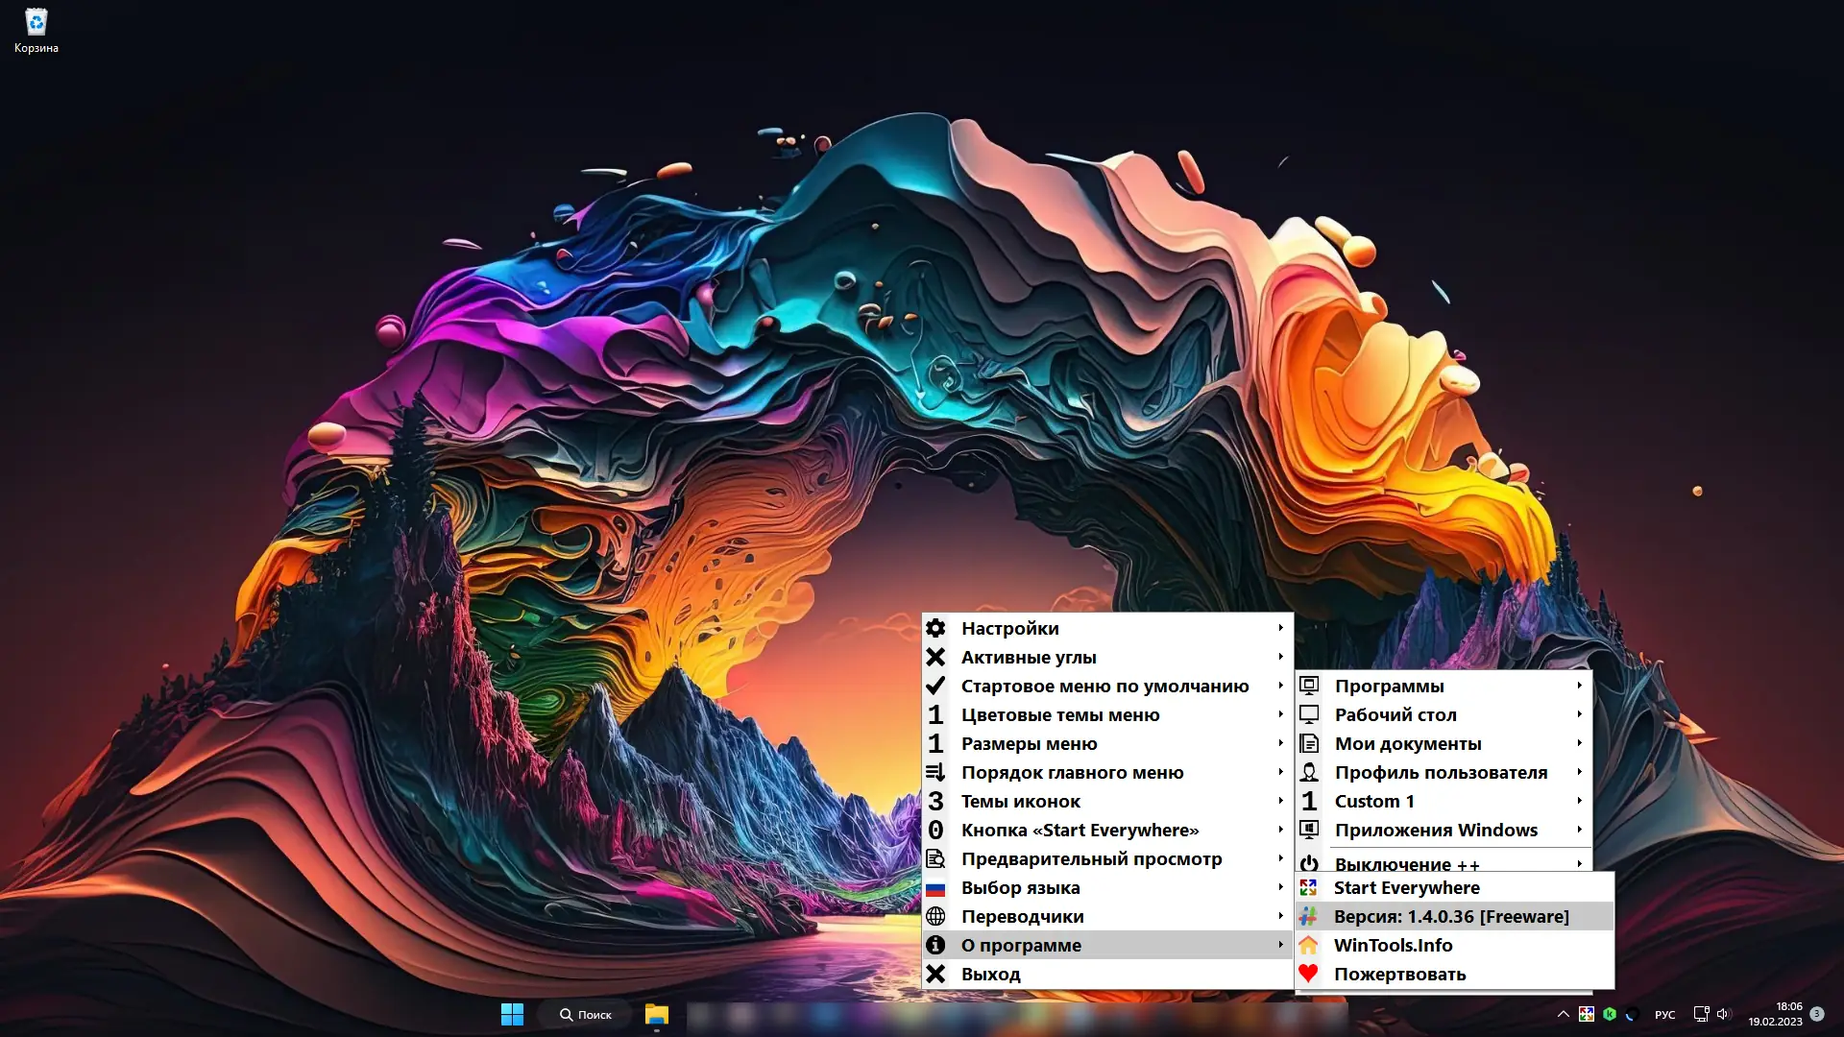Click the Russian flag icon for Выбор языка
The image size is (1844, 1037).
click(935, 888)
